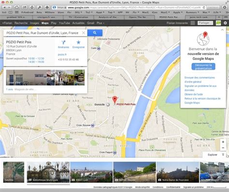Switch to the TV : iGeneration tab
This screenshot has width=229, height=192.
coord(78,17)
